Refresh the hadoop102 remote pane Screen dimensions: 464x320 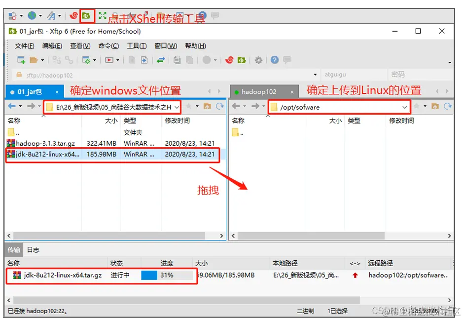447,106
